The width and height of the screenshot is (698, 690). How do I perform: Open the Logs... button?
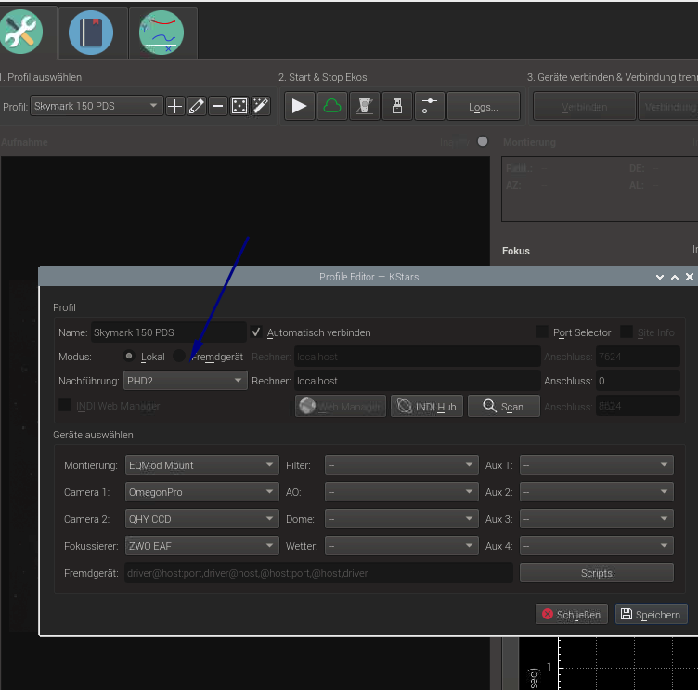(x=484, y=107)
